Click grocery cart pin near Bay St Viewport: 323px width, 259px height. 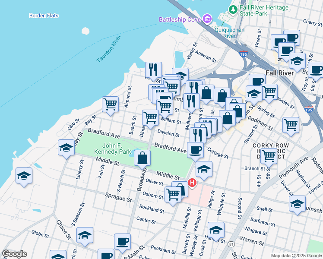tap(111, 106)
